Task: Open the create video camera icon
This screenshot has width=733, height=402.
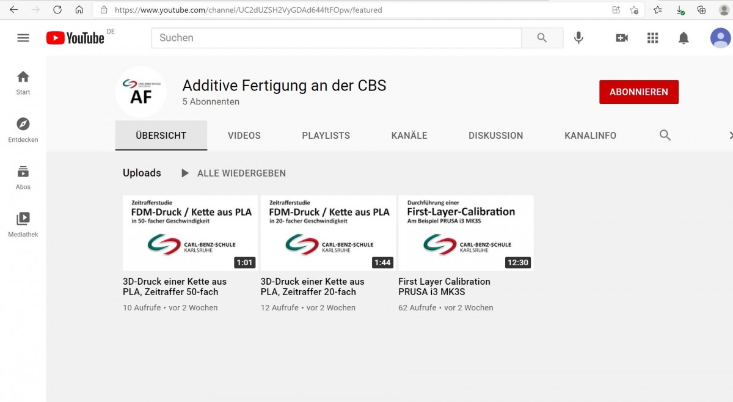Action: 622,38
